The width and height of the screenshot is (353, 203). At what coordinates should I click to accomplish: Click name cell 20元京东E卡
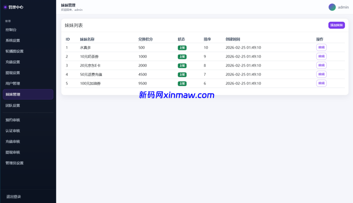click(x=90, y=66)
